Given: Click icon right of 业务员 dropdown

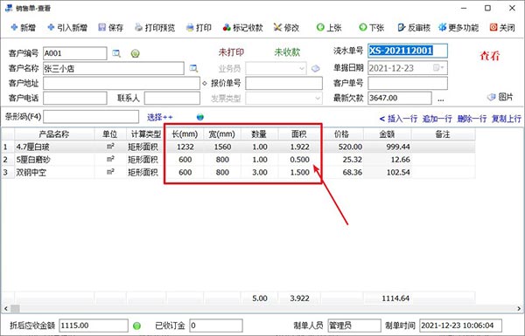Looking at the screenshot, I should pyautogui.click(x=315, y=68).
